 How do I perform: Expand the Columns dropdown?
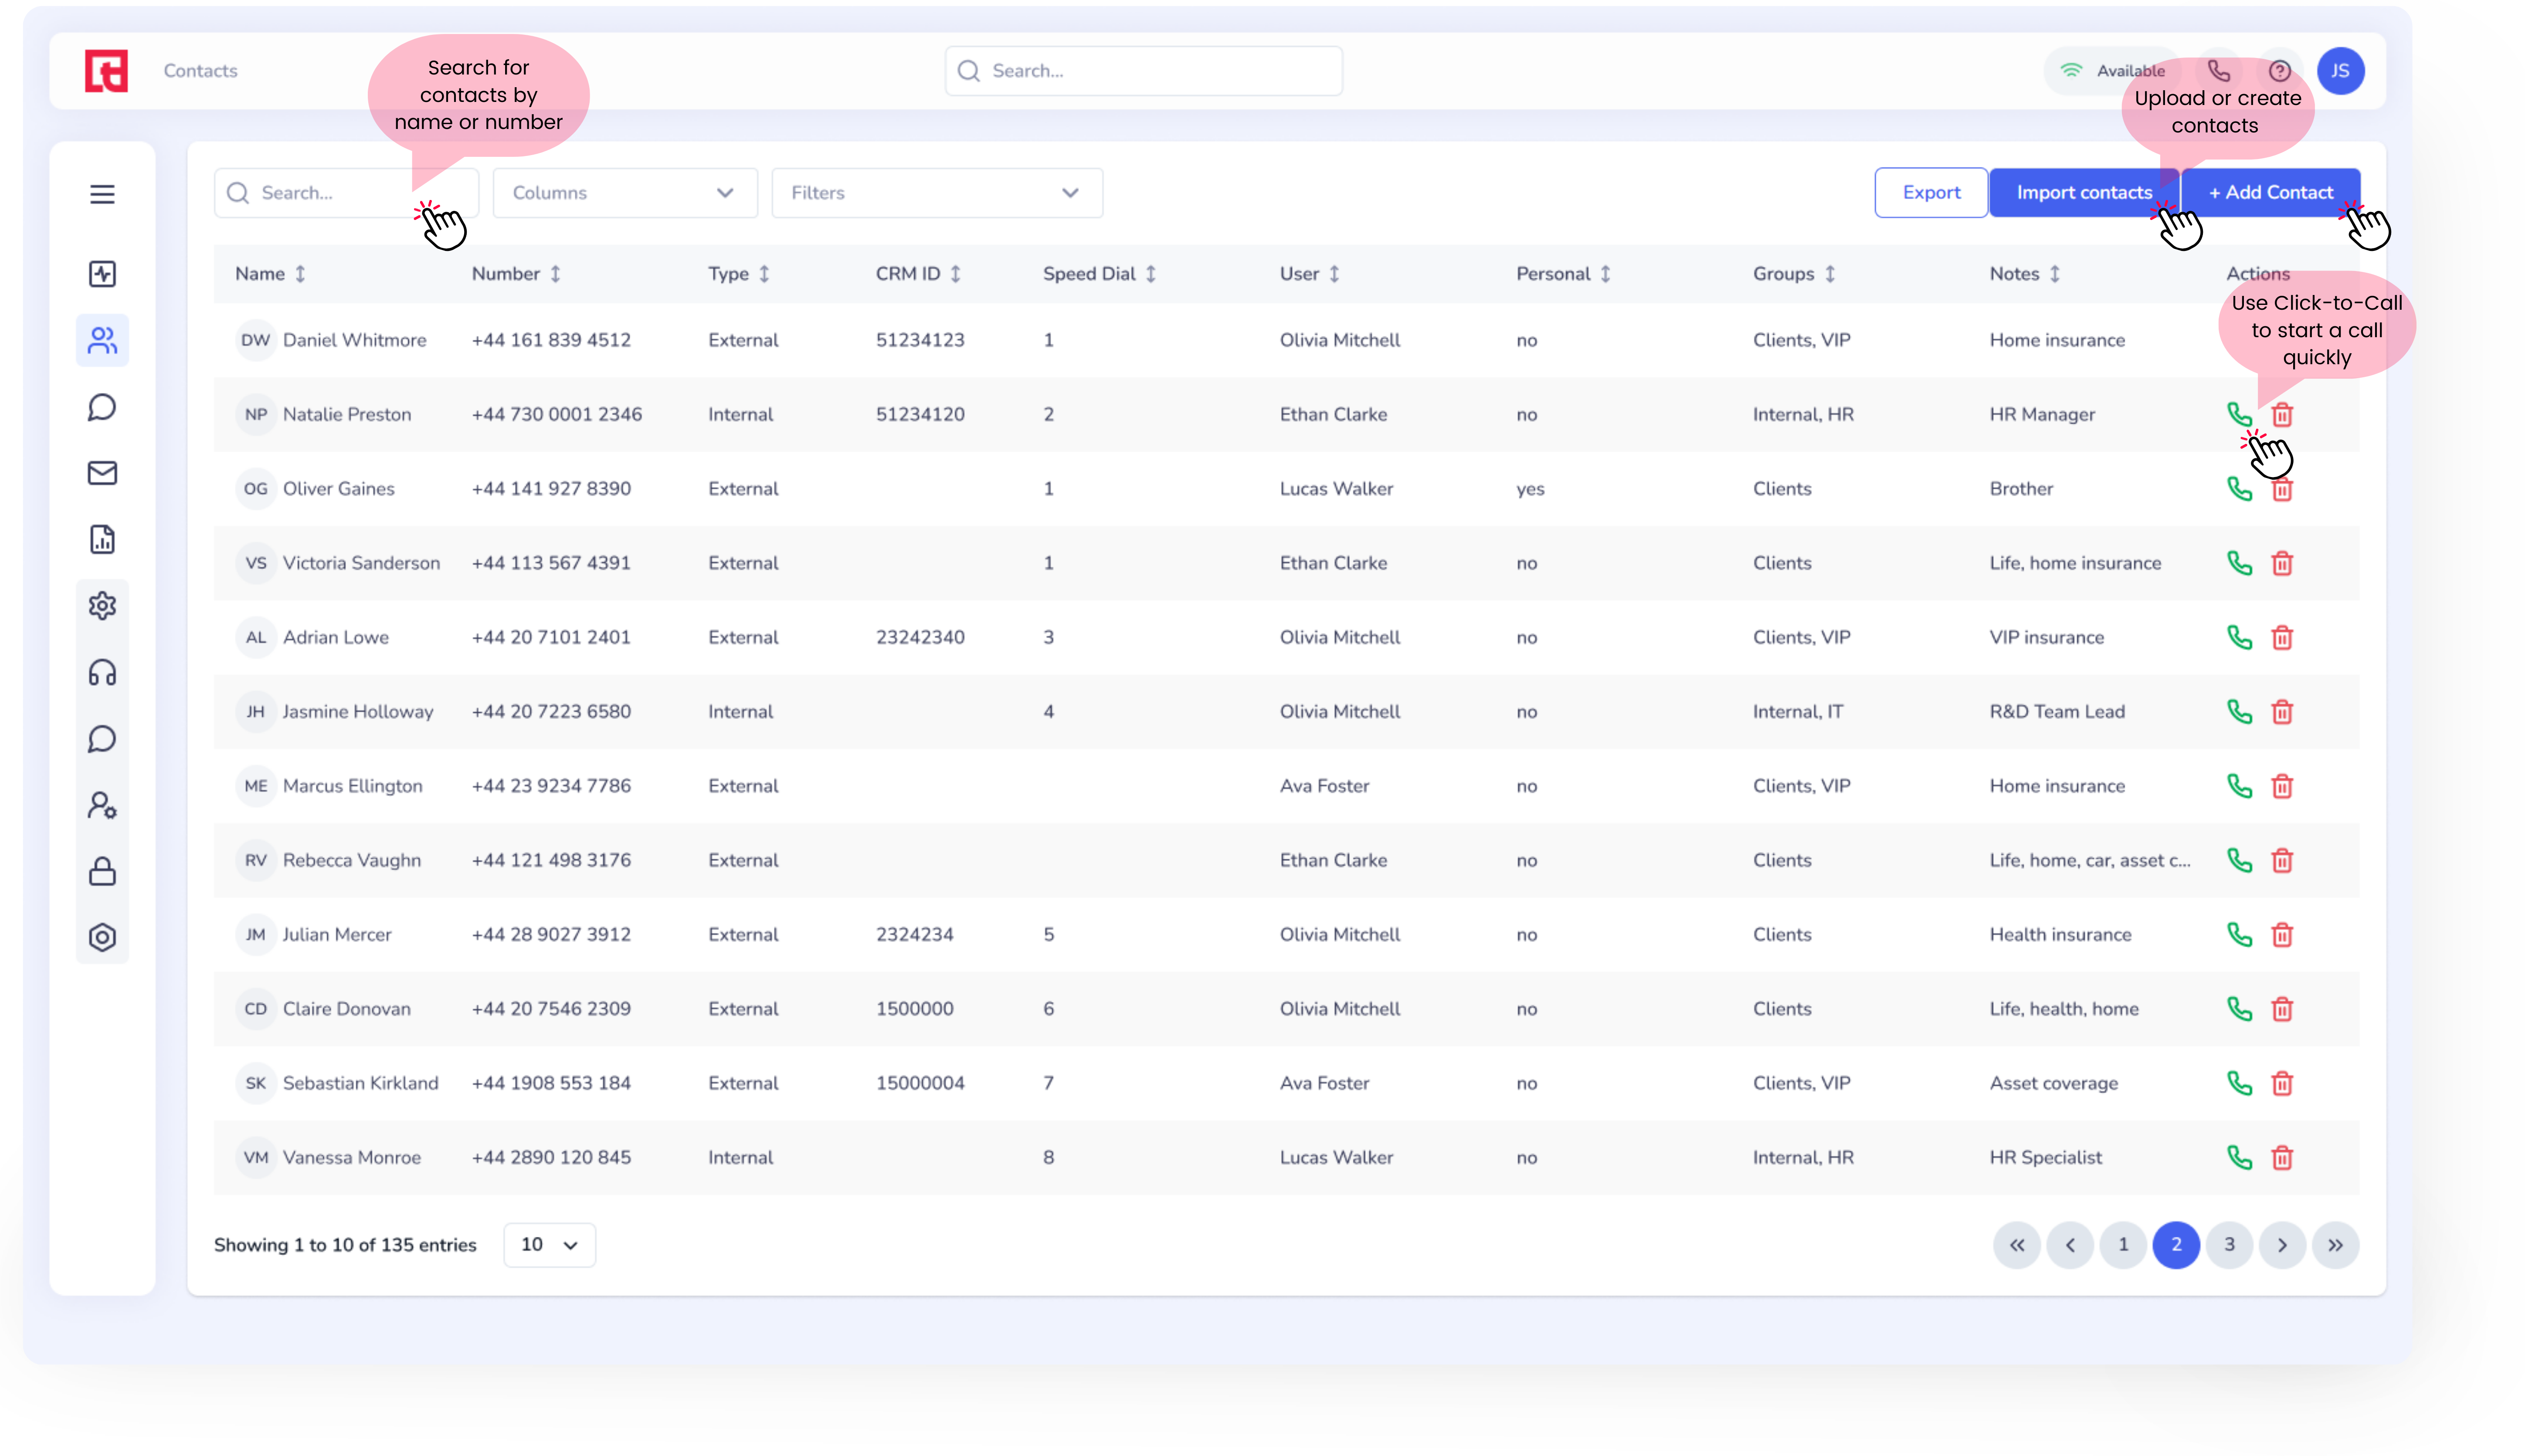[624, 193]
